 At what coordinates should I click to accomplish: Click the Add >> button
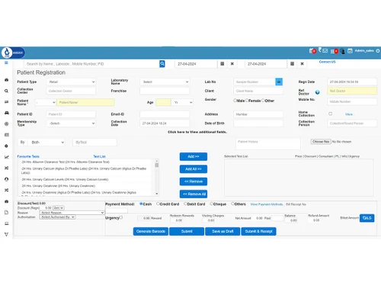[x=194, y=156]
